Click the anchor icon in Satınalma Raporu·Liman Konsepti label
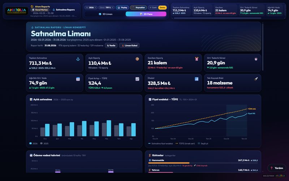Screen dimensions: 289x181 tap(32, 28)
